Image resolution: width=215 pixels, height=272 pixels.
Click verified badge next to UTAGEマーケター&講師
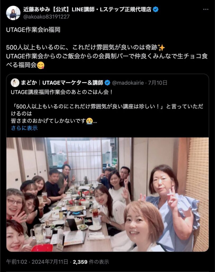[x=107, y=83]
